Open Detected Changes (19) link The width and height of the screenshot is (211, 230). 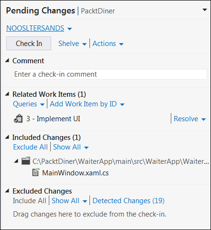(x=129, y=201)
